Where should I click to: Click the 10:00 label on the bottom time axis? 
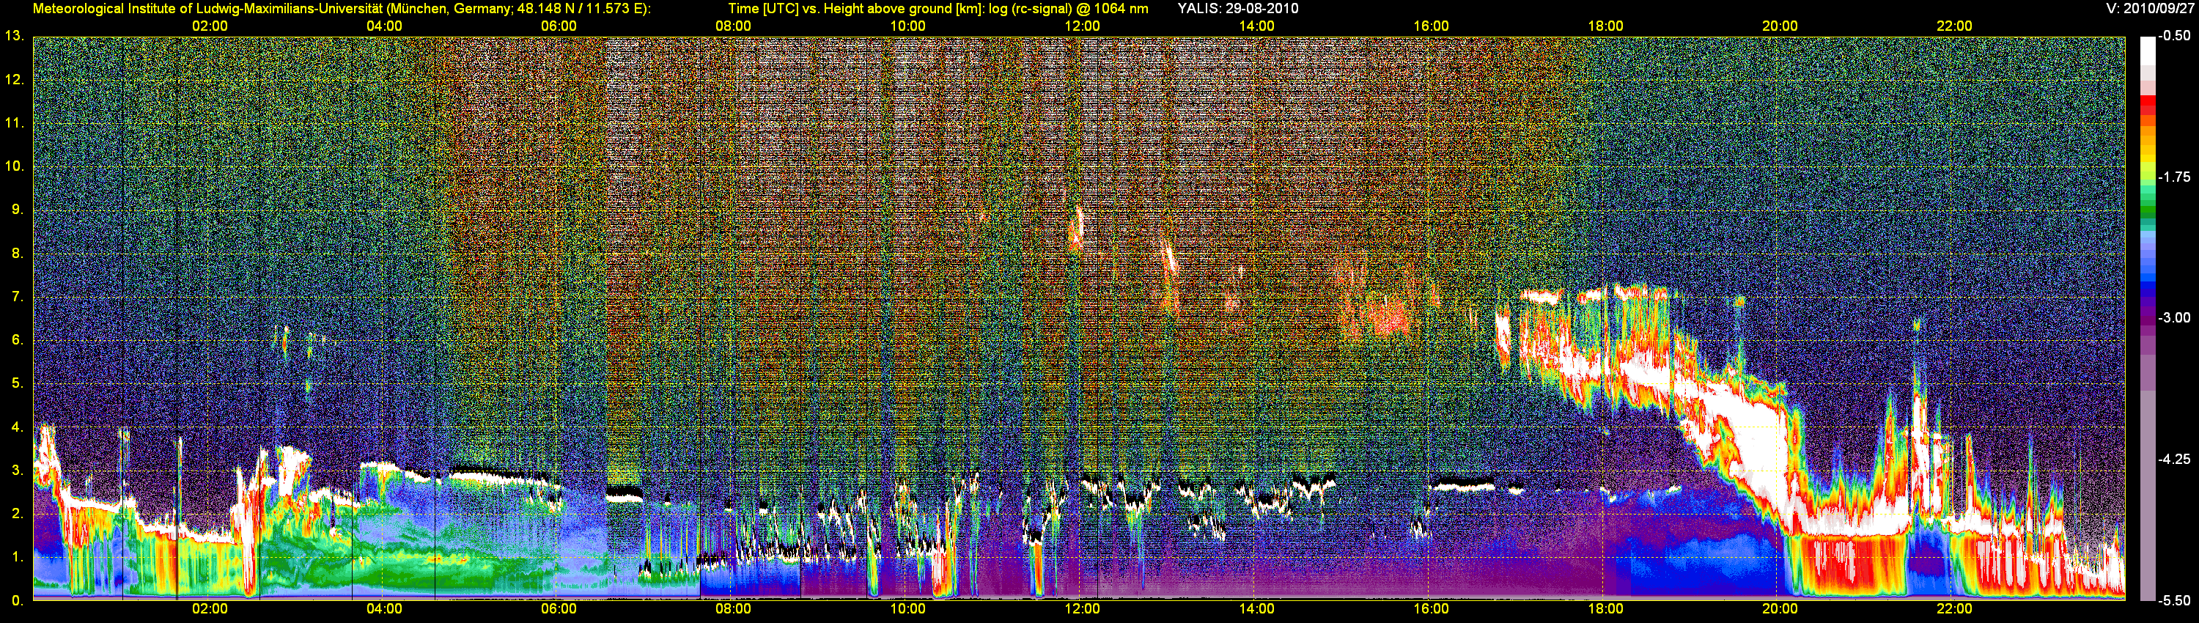907,608
